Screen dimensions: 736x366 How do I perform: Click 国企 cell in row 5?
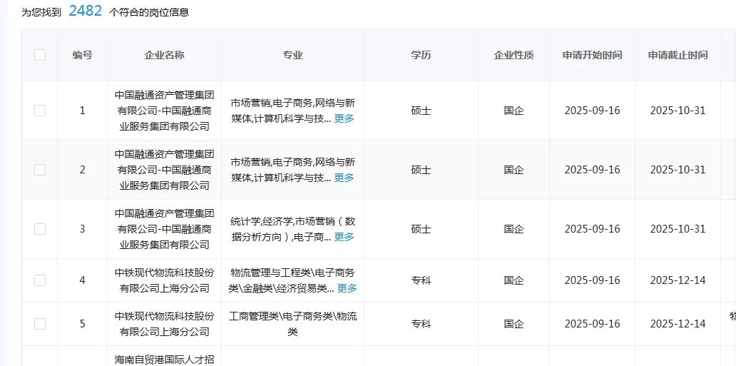[x=513, y=324]
